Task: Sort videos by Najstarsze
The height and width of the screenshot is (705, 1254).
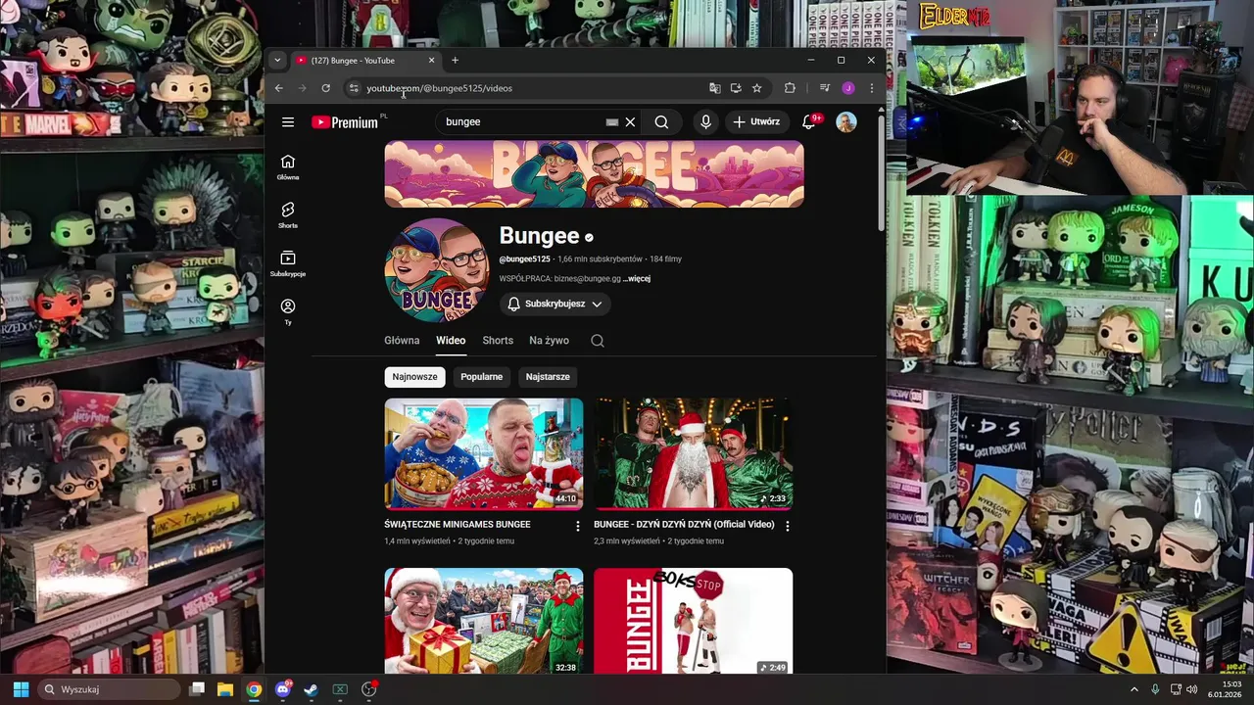Action: tap(548, 377)
